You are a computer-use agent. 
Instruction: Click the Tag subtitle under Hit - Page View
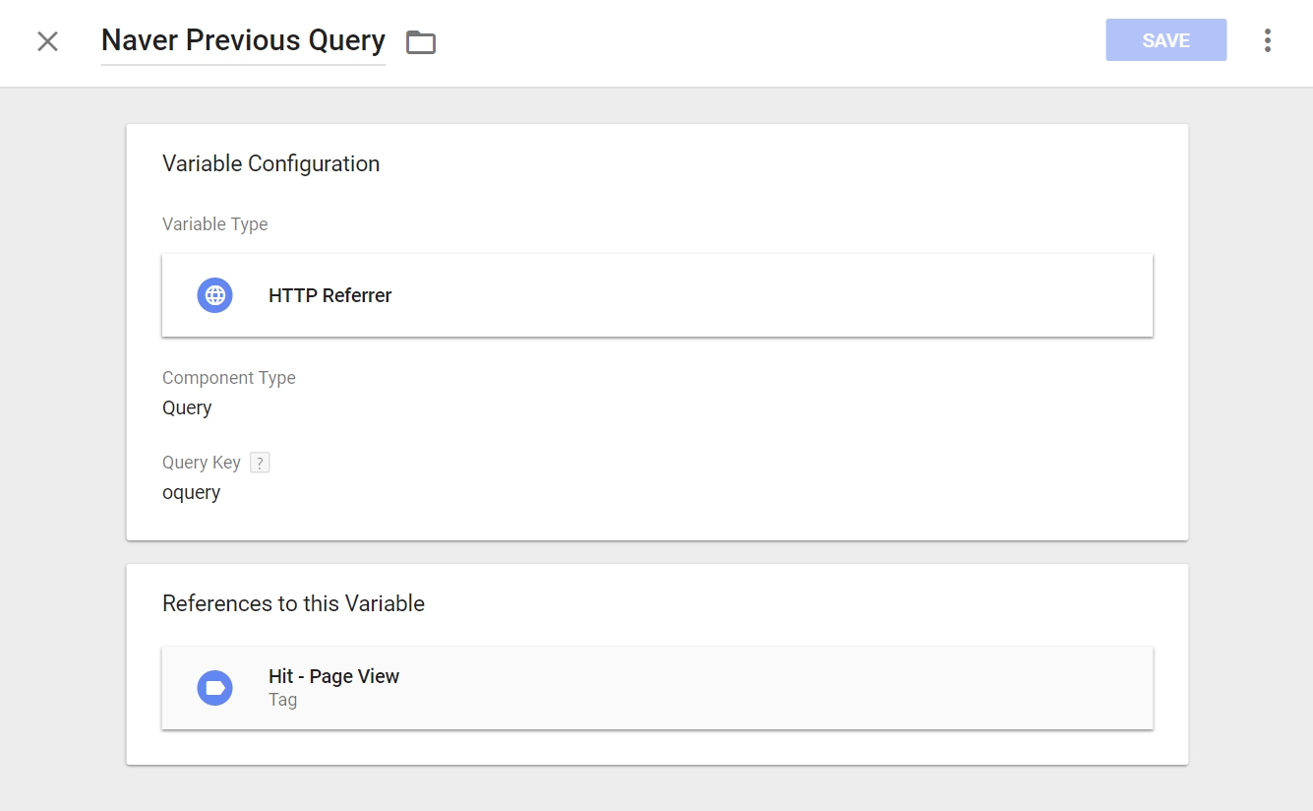[x=282, y=701]
